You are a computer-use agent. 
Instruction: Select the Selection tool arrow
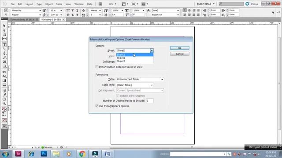point(4,26)
